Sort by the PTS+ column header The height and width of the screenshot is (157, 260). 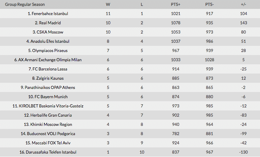(x=176, y=4)
